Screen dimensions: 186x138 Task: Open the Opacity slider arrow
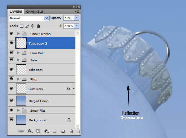point(77,18)
